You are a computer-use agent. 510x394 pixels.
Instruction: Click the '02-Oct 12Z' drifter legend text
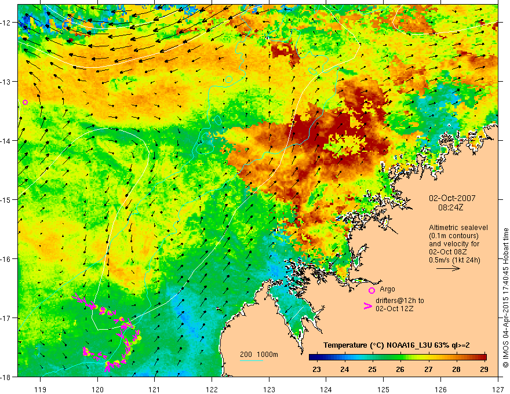(x=395, y=309)
